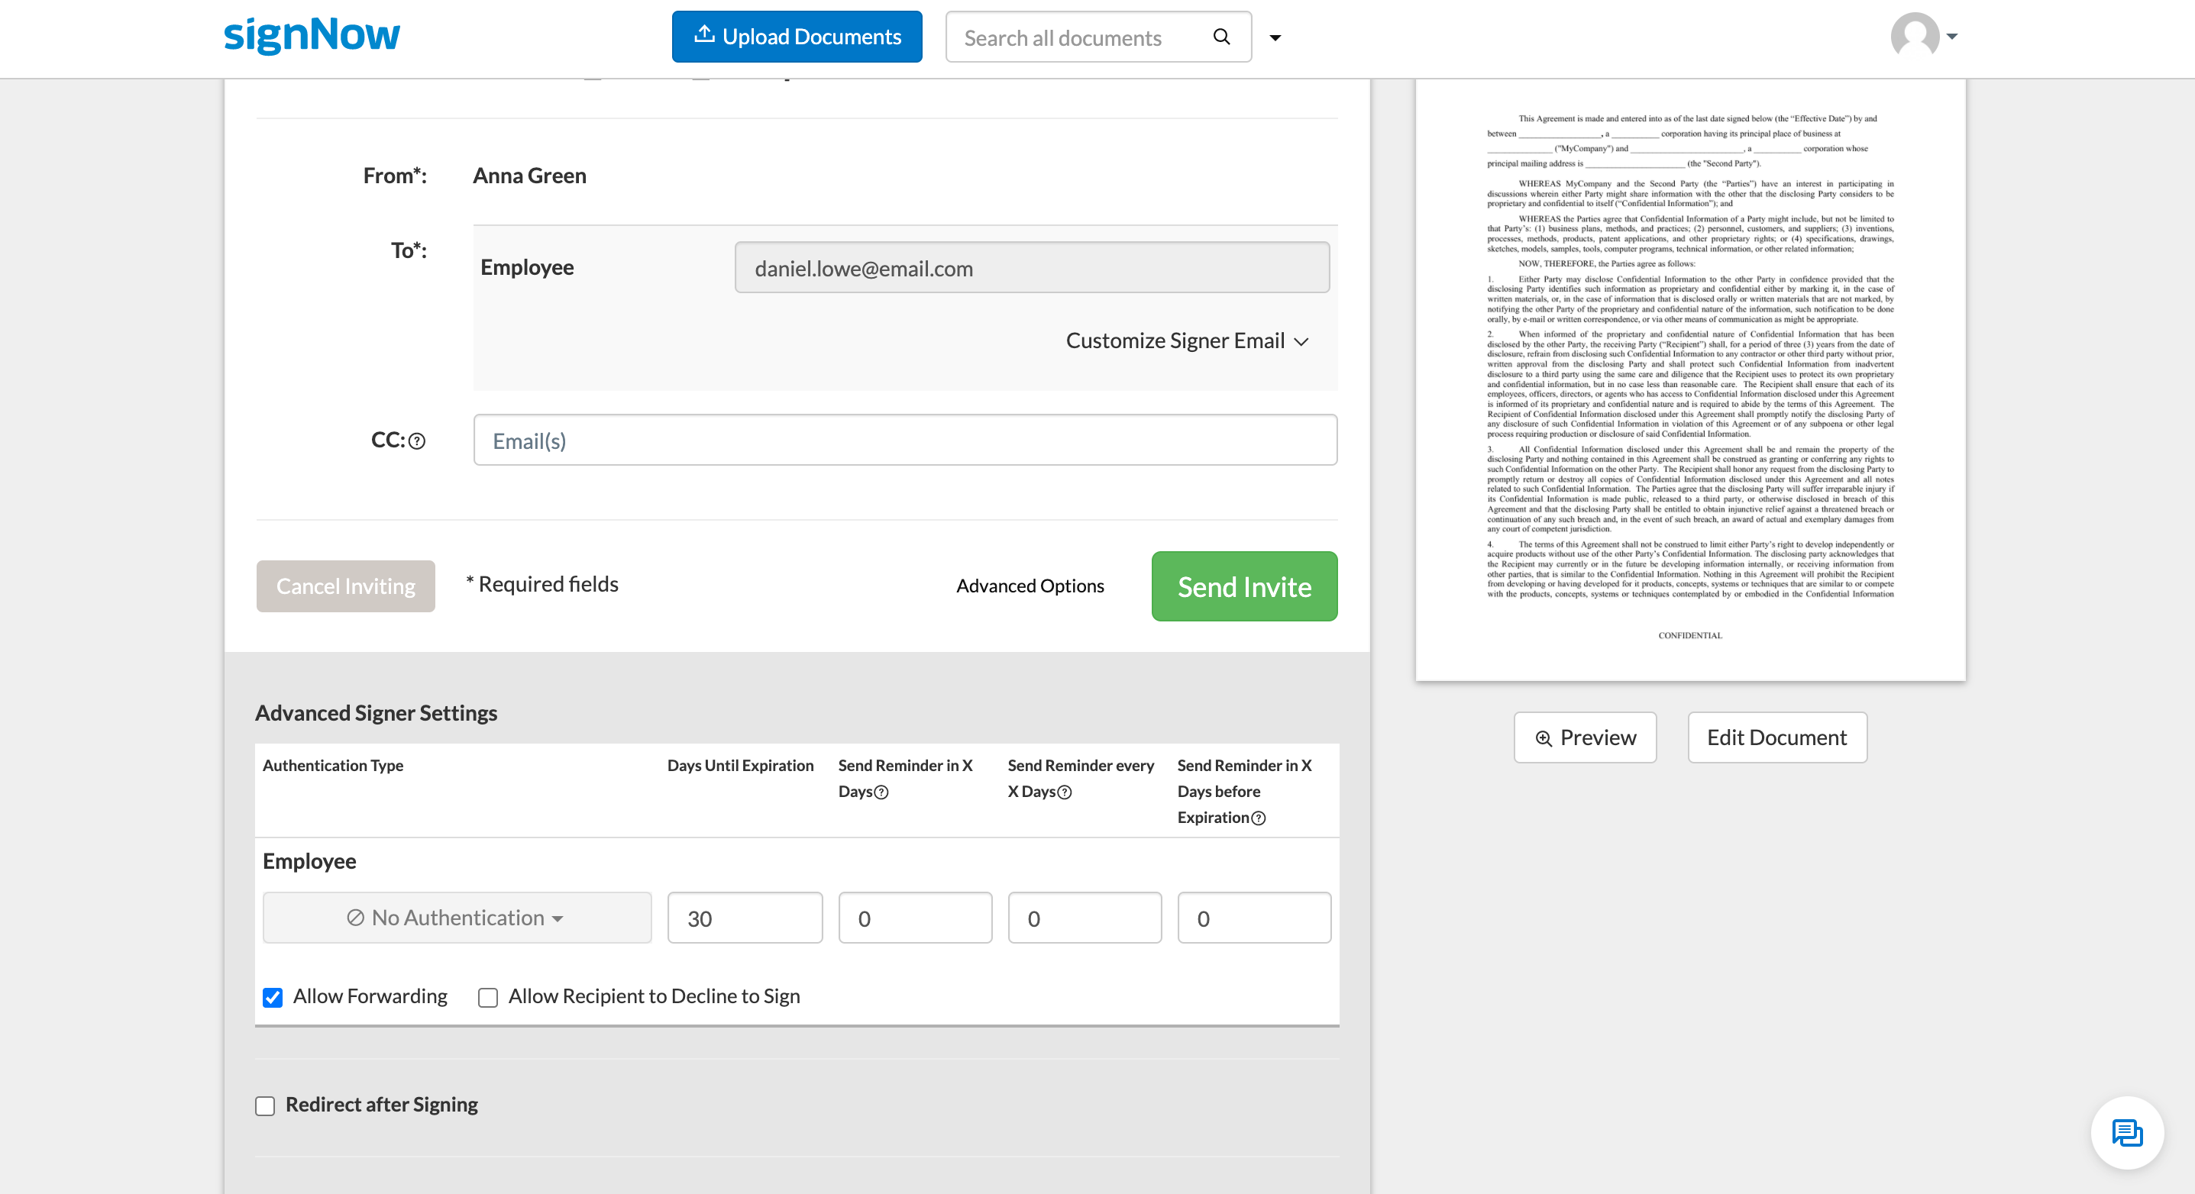Click the Edit Document button
2195x1194 pixels.
(1776, 737)
